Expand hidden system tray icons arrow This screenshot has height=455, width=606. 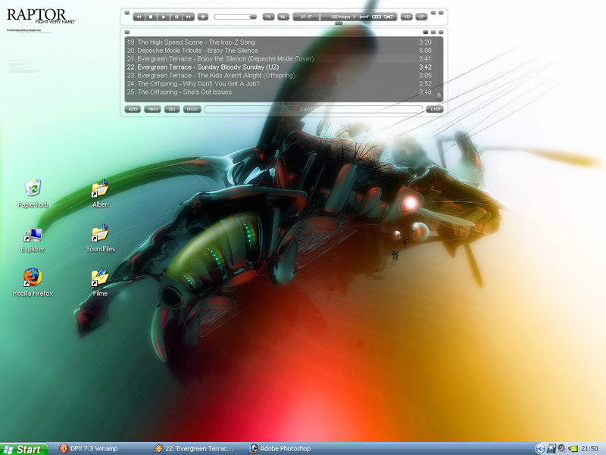tap(540, 449)
